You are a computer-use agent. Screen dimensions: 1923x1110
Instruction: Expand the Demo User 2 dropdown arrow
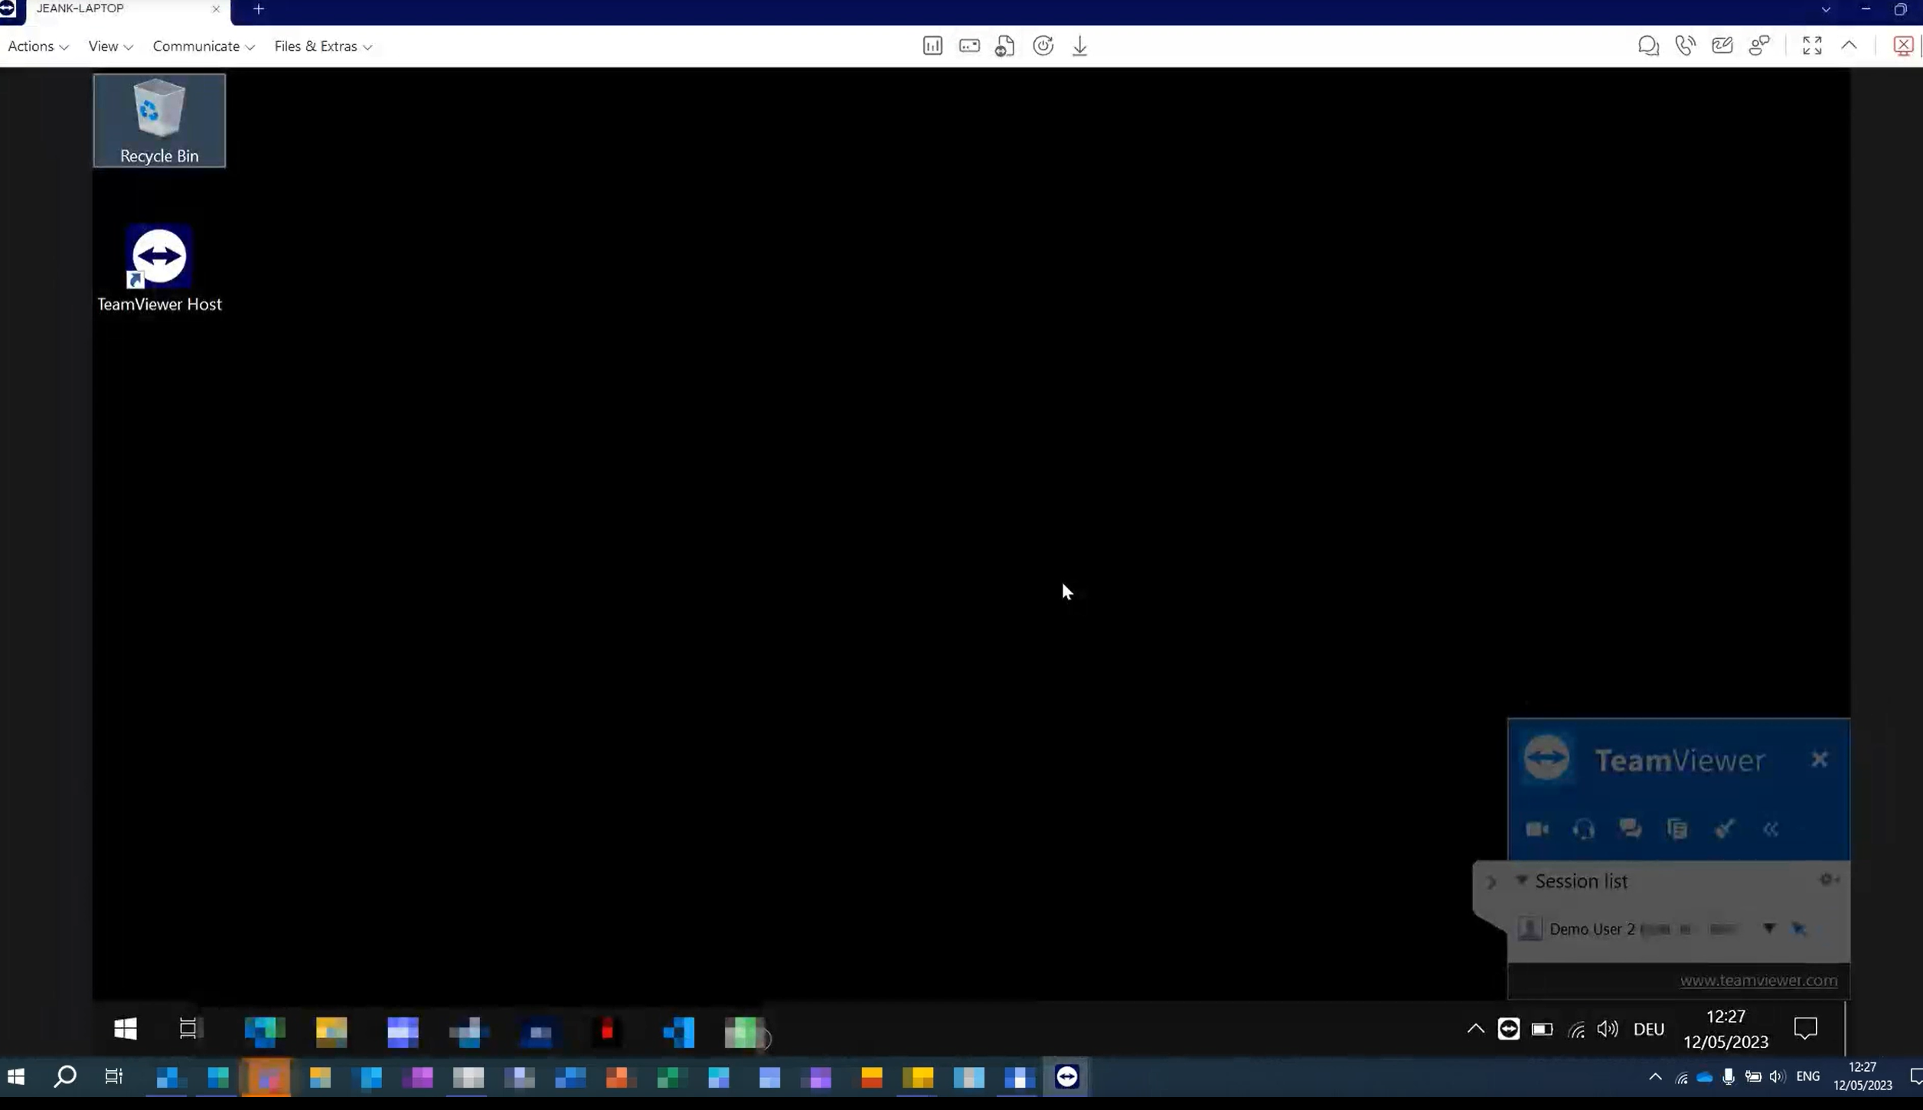[1769, 929]
